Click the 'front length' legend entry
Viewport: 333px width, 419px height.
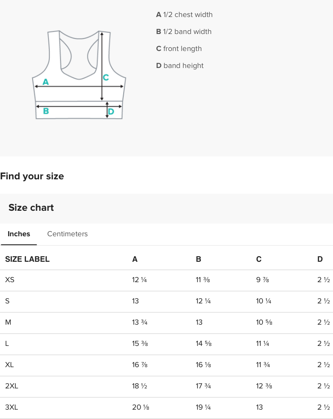(179, 48)
